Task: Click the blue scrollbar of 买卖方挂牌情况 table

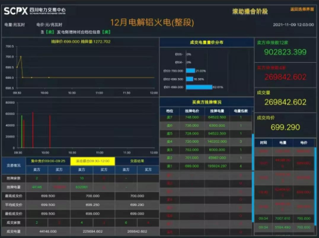Action: click(253, 152)
